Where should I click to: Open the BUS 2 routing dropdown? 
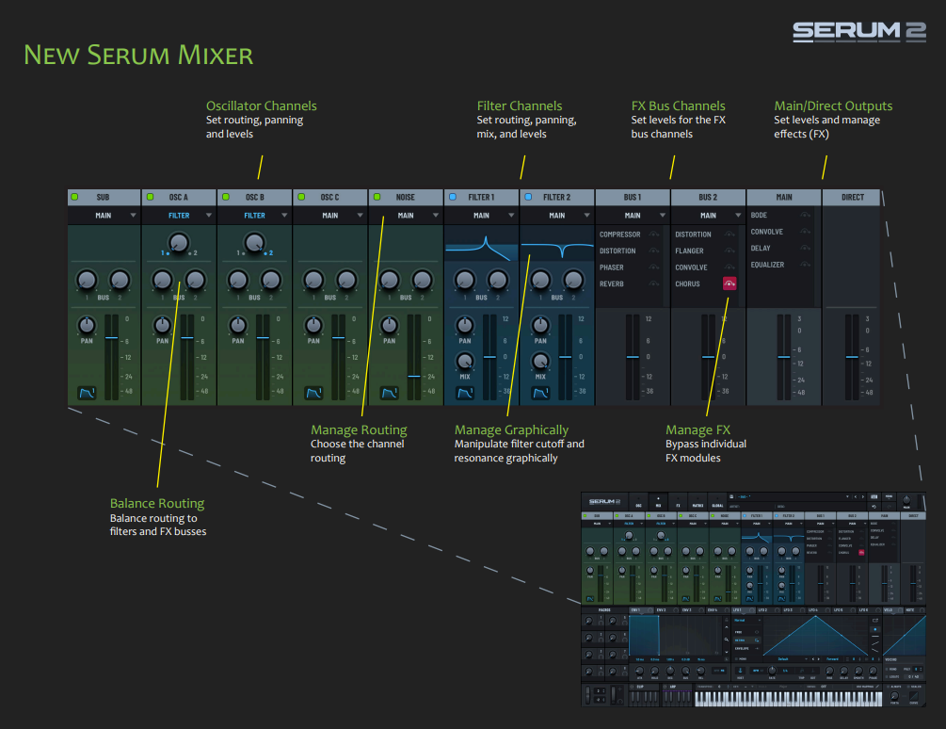708,216
